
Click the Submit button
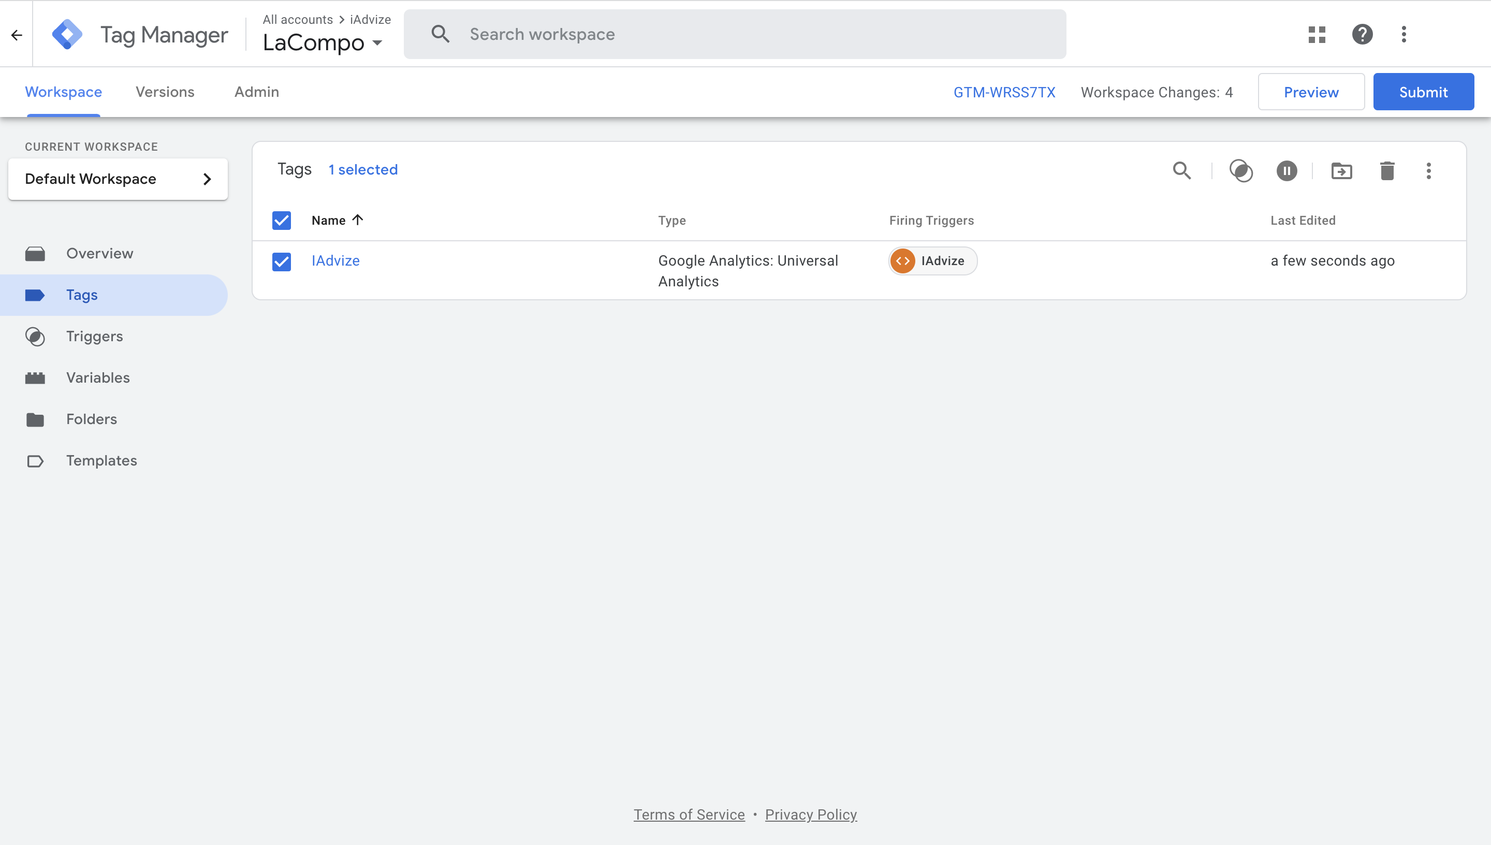tap(1423, 92)
